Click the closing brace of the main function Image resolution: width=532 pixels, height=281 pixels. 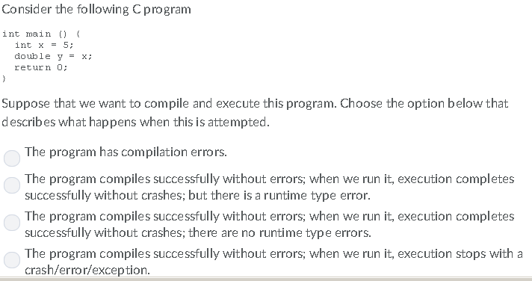click(x=4, y=78)
